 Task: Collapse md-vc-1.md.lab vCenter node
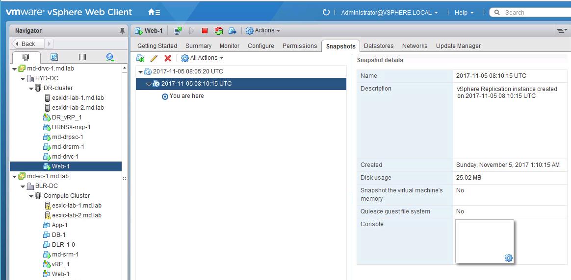pyautogui.click(x=14, y=177)
